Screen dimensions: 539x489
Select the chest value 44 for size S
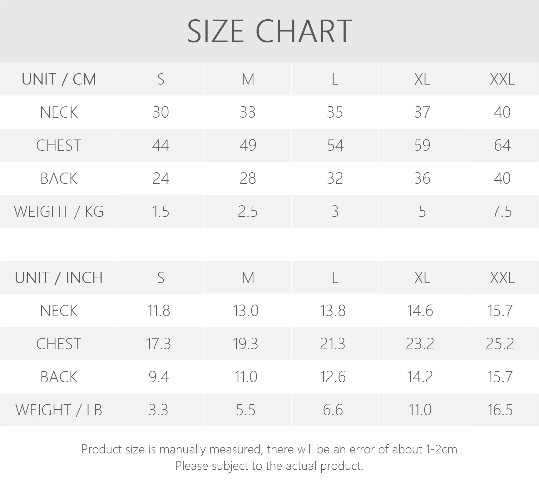pyautogui.click(x=161, y=145)
